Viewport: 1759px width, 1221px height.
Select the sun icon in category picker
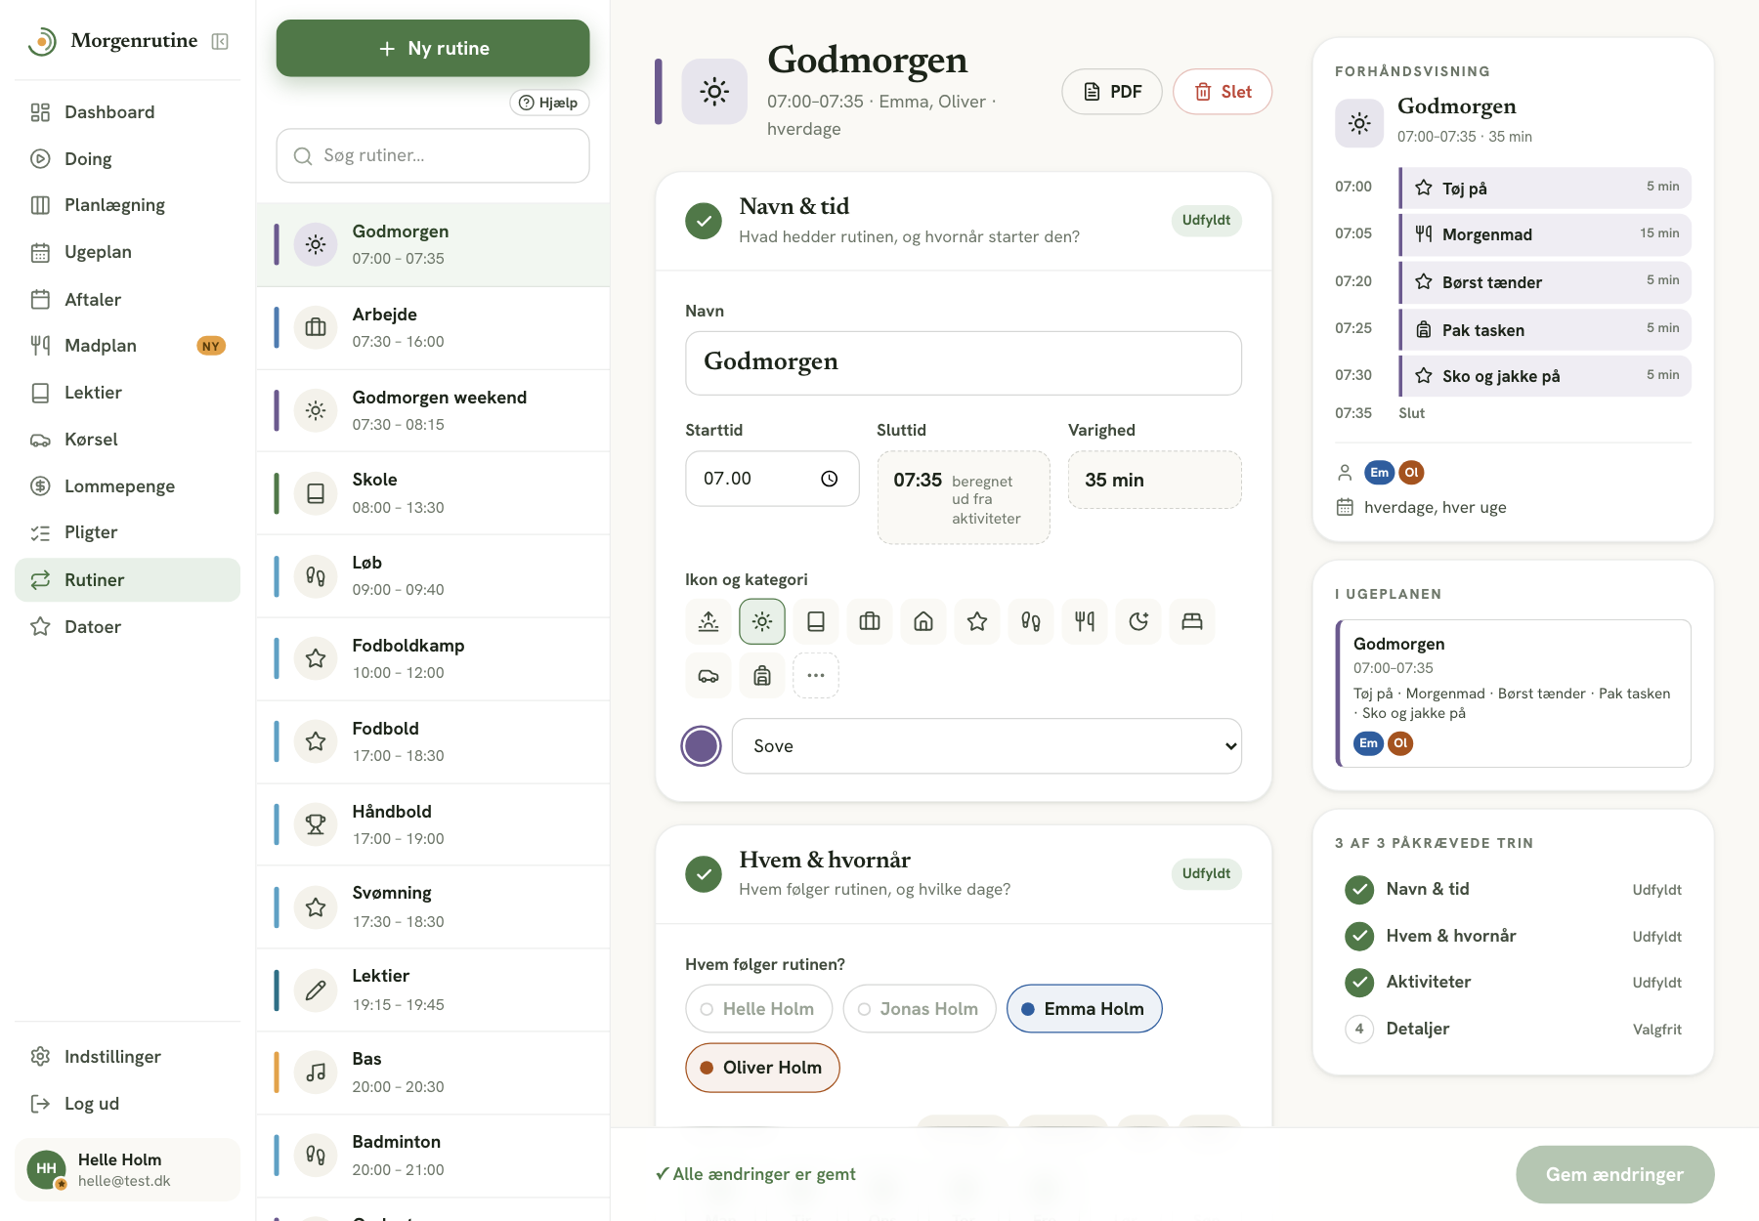(x=762, y=621)
